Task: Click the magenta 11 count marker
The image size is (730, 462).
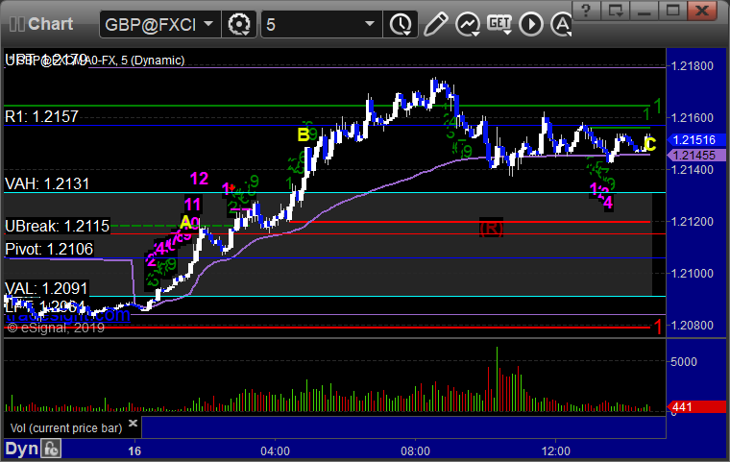Action: click(192, 204)
